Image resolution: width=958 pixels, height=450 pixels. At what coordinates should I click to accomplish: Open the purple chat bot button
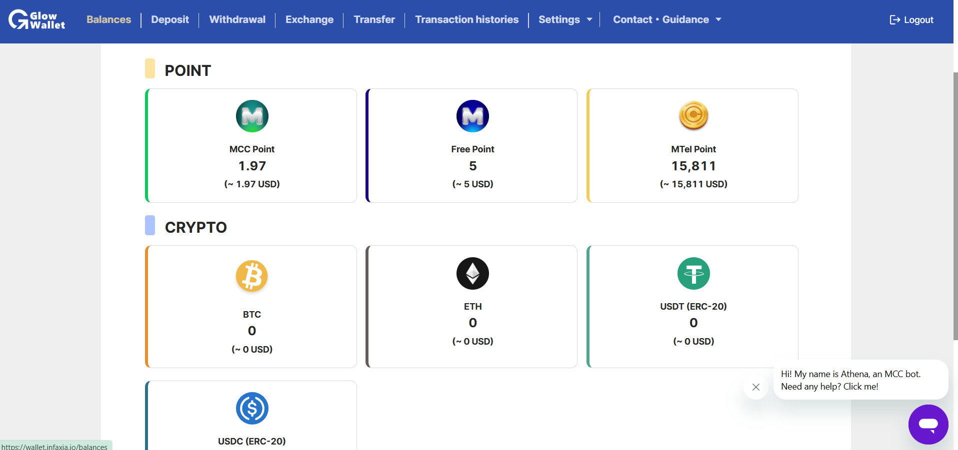click(928, 425)
